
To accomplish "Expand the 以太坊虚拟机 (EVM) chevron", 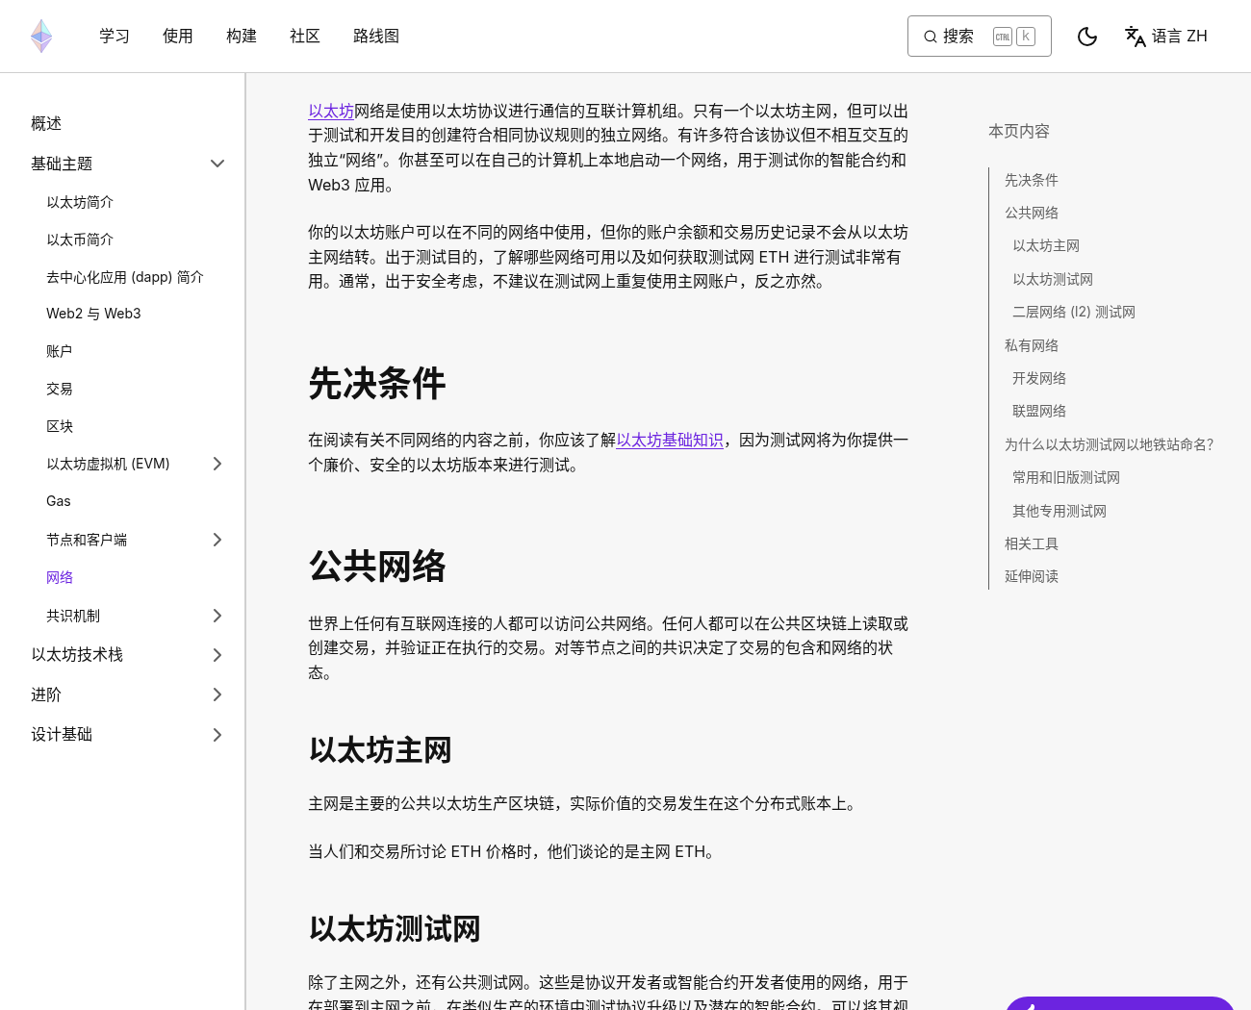I will click(x=217, y=464).
